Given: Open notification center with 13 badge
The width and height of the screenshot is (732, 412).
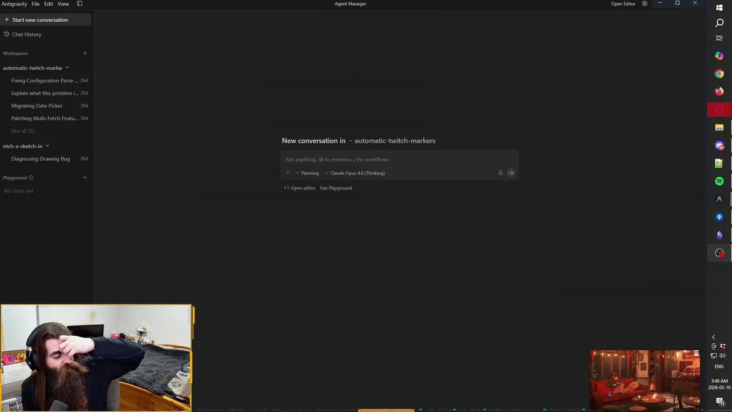Looking at the screenshot, I should pyautogui.click(x=719, y=402).
